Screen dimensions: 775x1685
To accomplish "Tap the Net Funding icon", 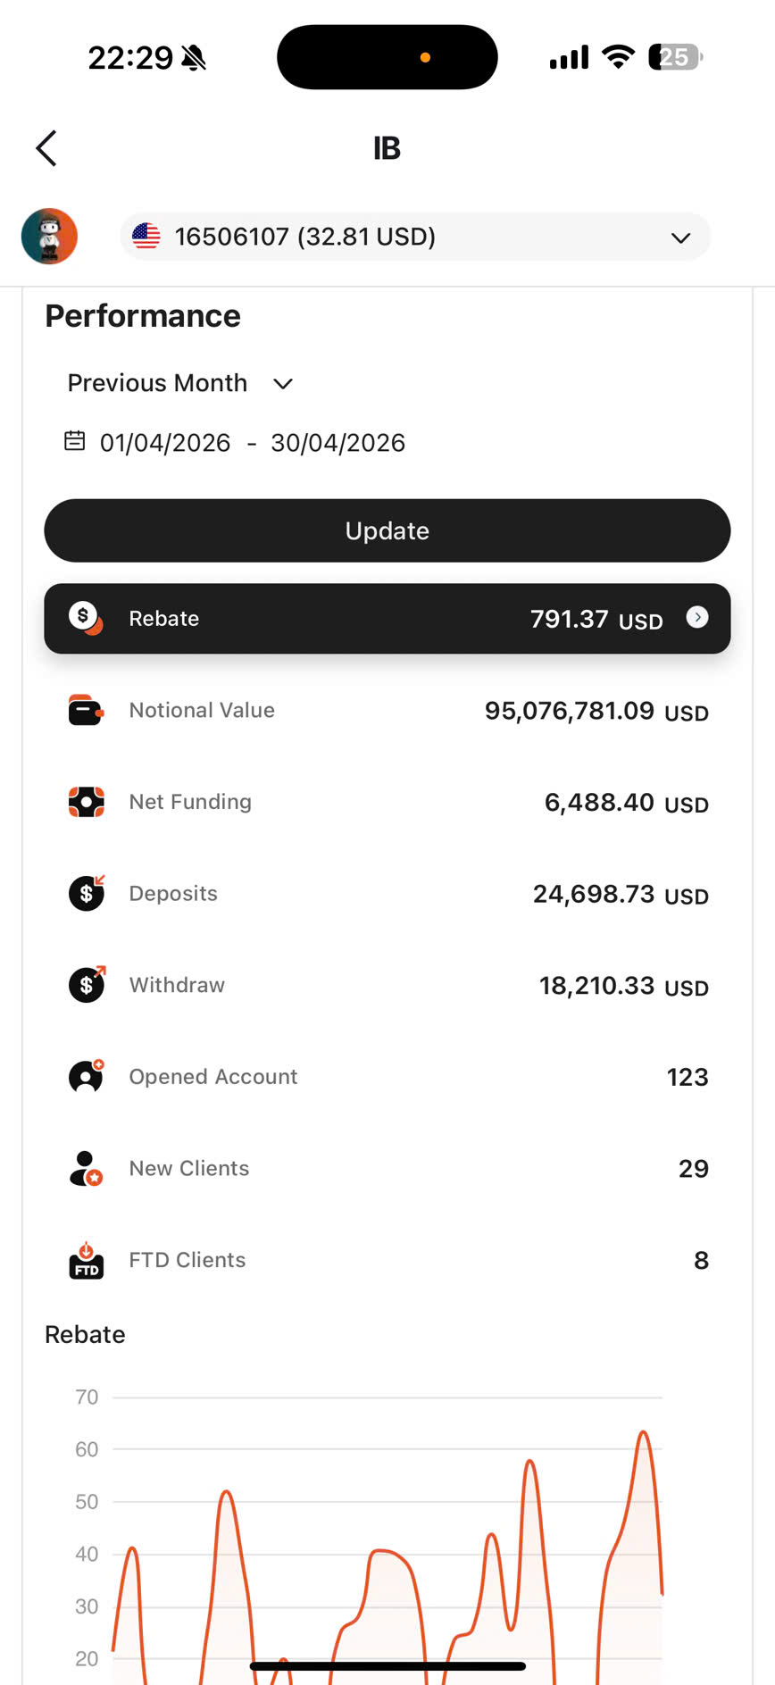I will [x=86, y=802].
